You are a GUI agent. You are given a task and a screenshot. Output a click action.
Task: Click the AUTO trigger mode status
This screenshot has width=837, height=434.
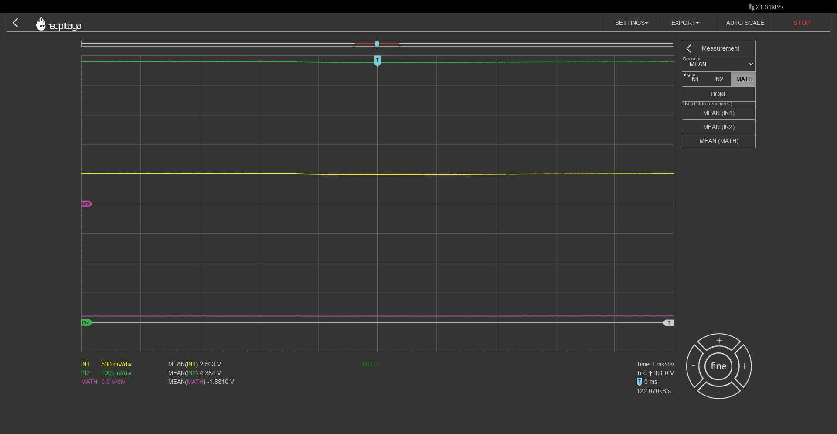pos(370,364)
